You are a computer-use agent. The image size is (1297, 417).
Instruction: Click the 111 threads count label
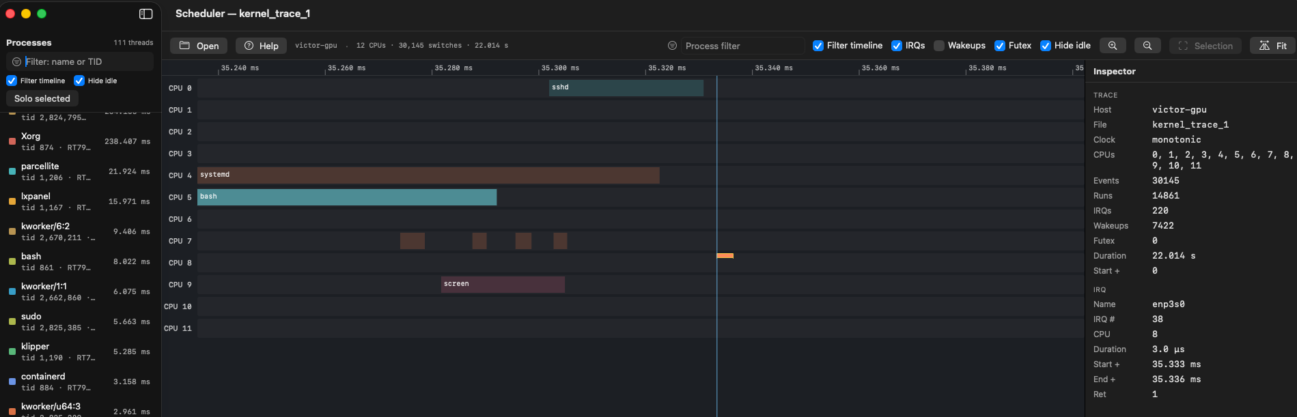pyautogui.click(x=133, y=42)
